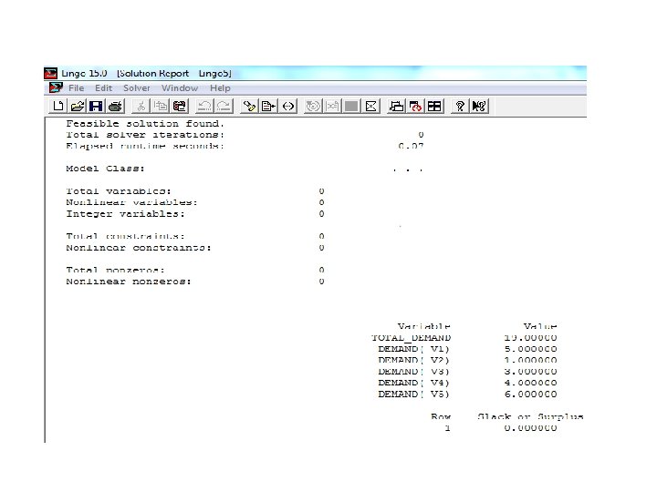Viewport: 657px width, 492px height.
Task: Save the model using the floppy disk icon
Action: coord(96,107)
